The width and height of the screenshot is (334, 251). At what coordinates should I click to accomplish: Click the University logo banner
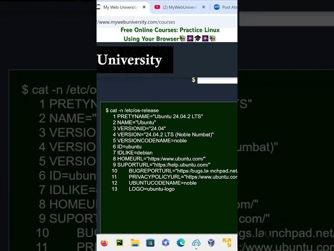pos(135,60)
